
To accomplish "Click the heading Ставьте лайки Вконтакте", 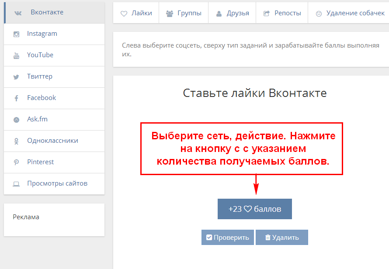I will (x=255, y=93).
